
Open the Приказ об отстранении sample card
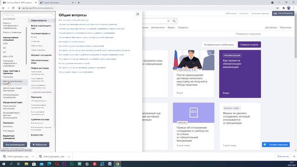coord(194,127)
